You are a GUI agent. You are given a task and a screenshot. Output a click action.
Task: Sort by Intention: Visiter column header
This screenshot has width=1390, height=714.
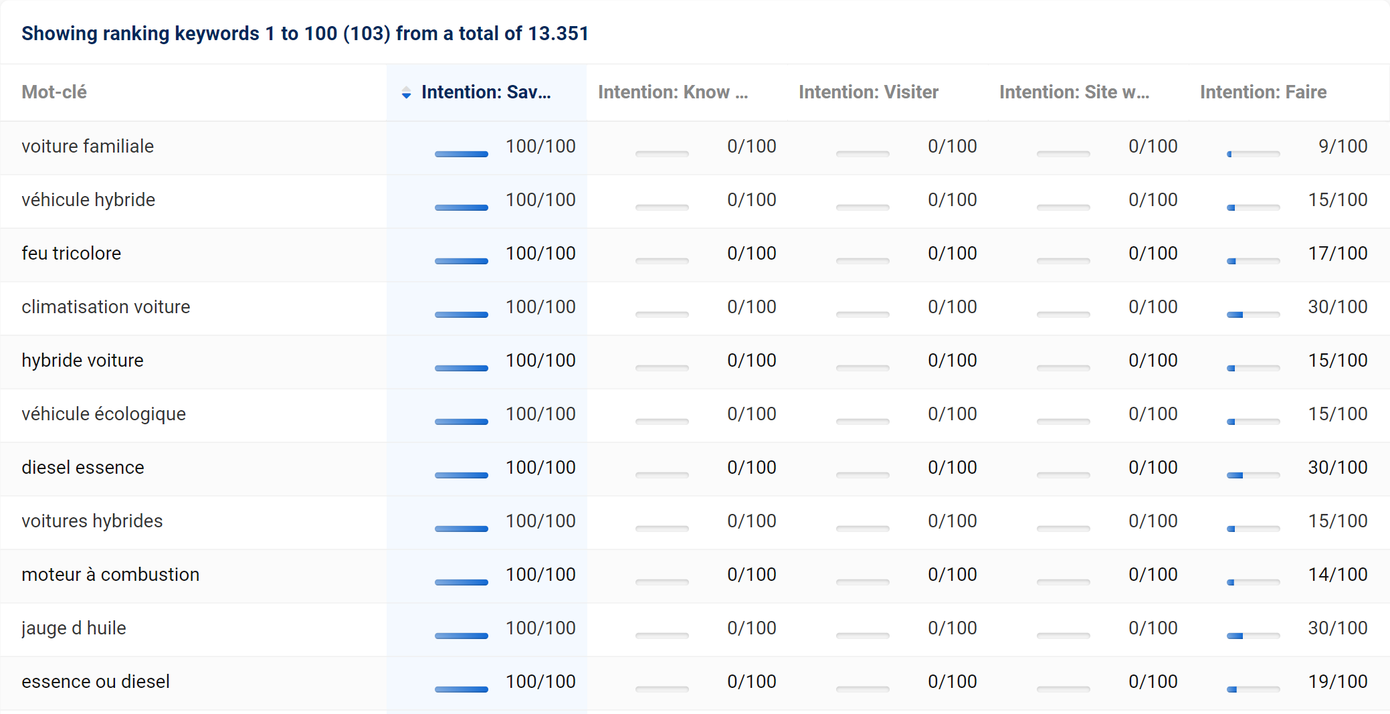(x=868, y=92)
